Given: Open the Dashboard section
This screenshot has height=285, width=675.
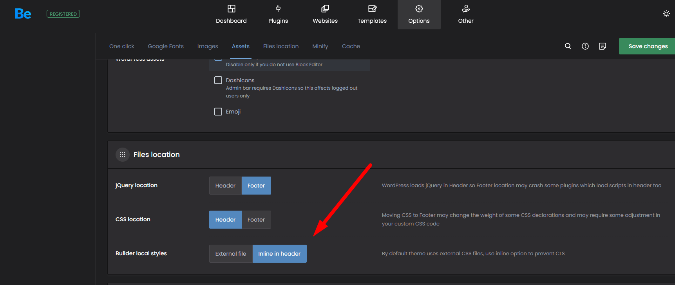Looking at the screenshot, I should pyautogui.click(x=231, y=14).
